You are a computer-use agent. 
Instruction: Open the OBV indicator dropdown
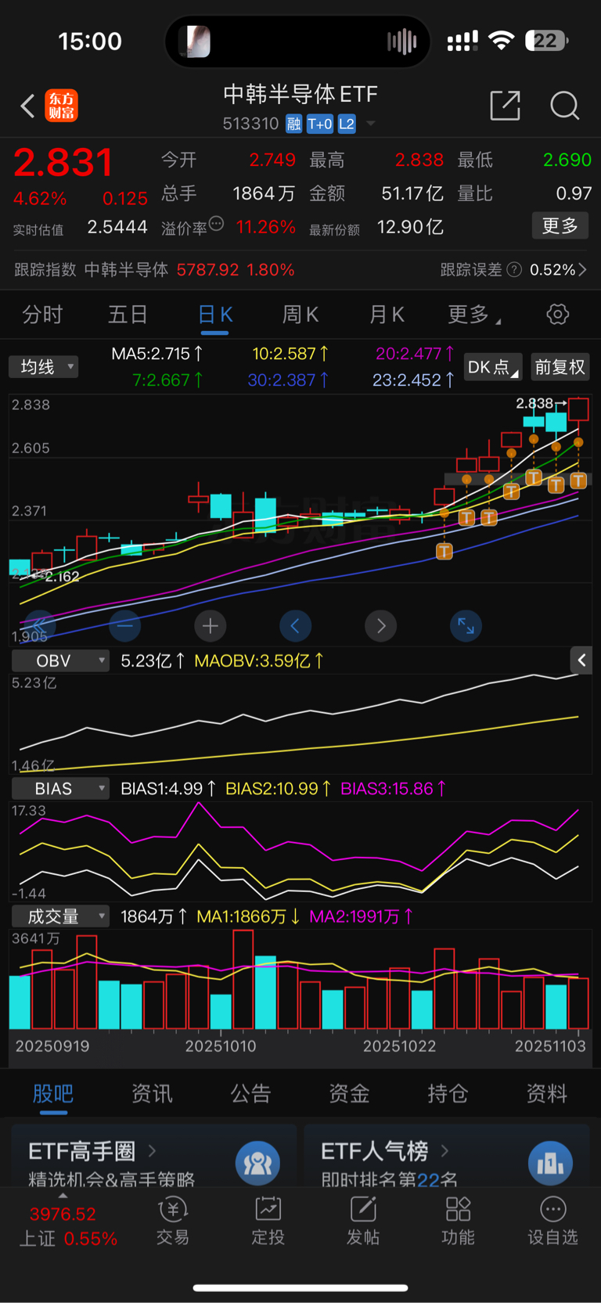(x=60, y=661)
